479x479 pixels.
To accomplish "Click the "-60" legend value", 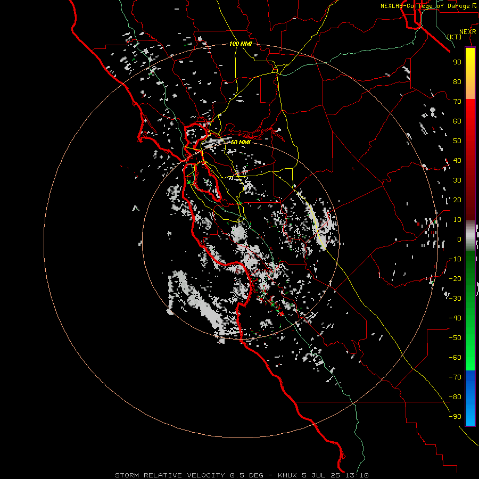I will 455,358.
